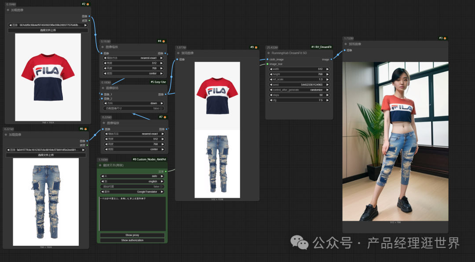Click the 遮罩 output port of node #6
This screenshot has width=475, height=262.
(87, 145)
